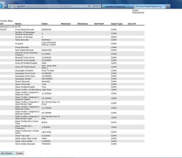Click the Rear Blade Barcode row name
182x158 pixels.
coord(24,50)
